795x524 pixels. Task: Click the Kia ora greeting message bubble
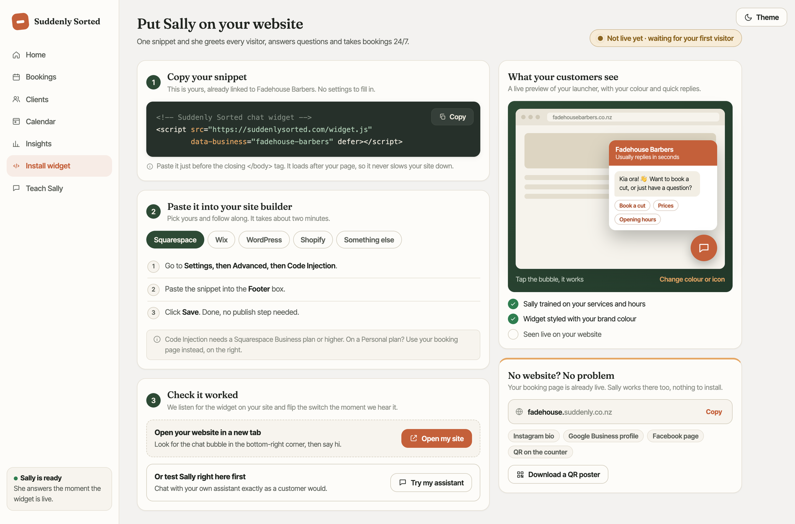click(657, 183)
